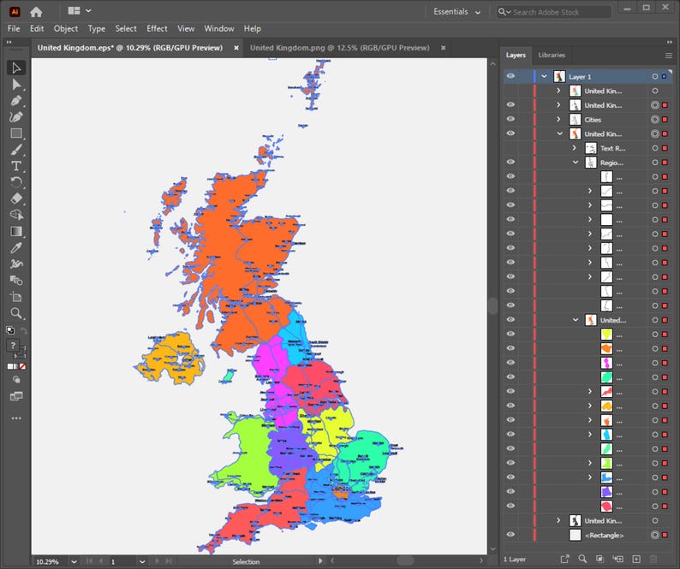This screenshot has height=569, width=680.
Task: Click the canvas vertical scrollbar thumb
Action: [492, 305]
